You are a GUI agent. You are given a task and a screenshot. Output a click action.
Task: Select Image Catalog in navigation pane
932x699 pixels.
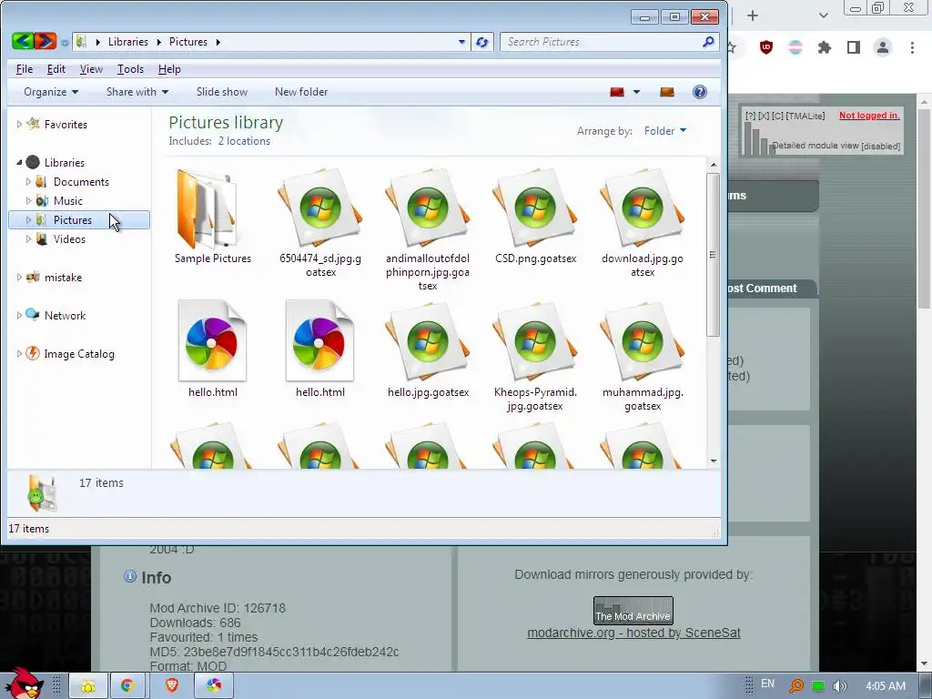click(79, 354)
